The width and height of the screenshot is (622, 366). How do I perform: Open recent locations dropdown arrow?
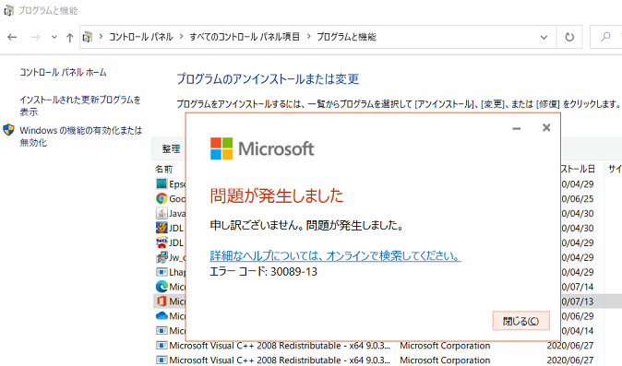click(54, 37)
